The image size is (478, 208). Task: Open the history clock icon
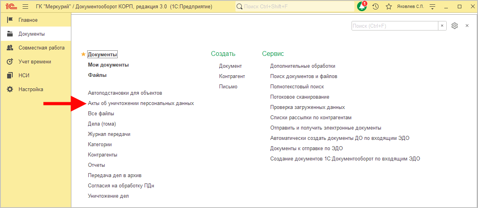[375, 7]
